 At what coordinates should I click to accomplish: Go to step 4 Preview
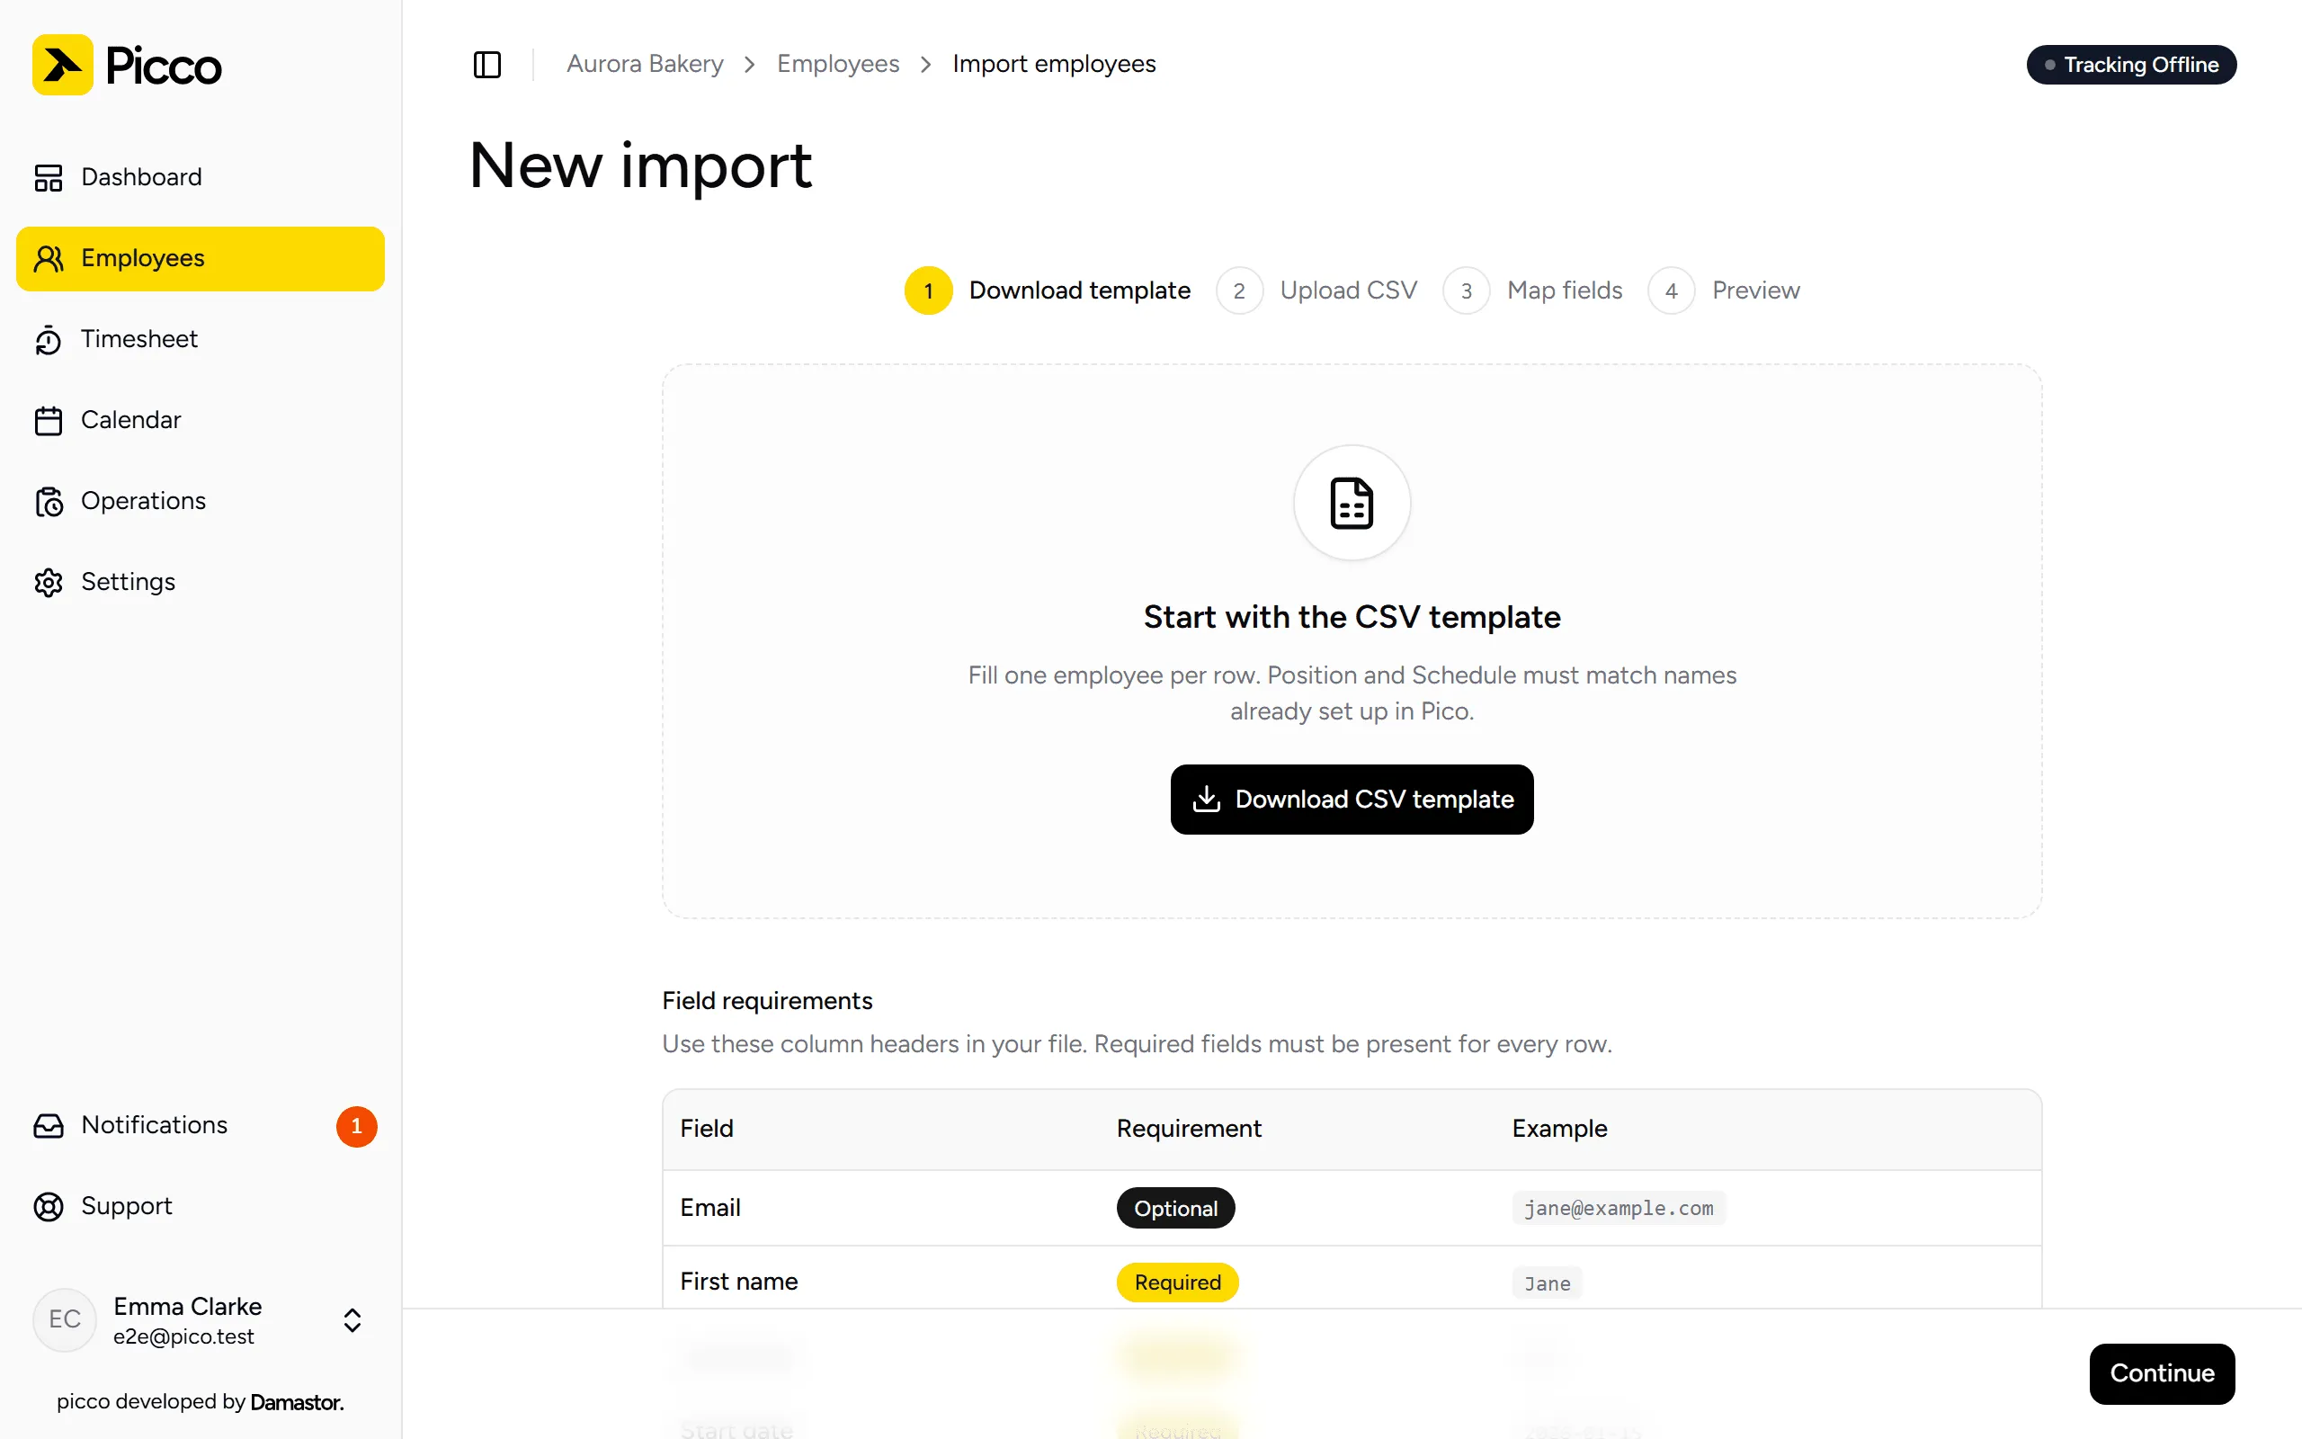click(x=1724, y=290)
